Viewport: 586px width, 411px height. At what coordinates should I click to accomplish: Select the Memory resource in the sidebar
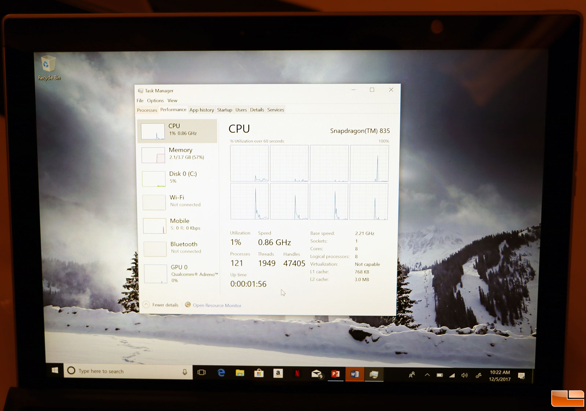pos(178,154)
